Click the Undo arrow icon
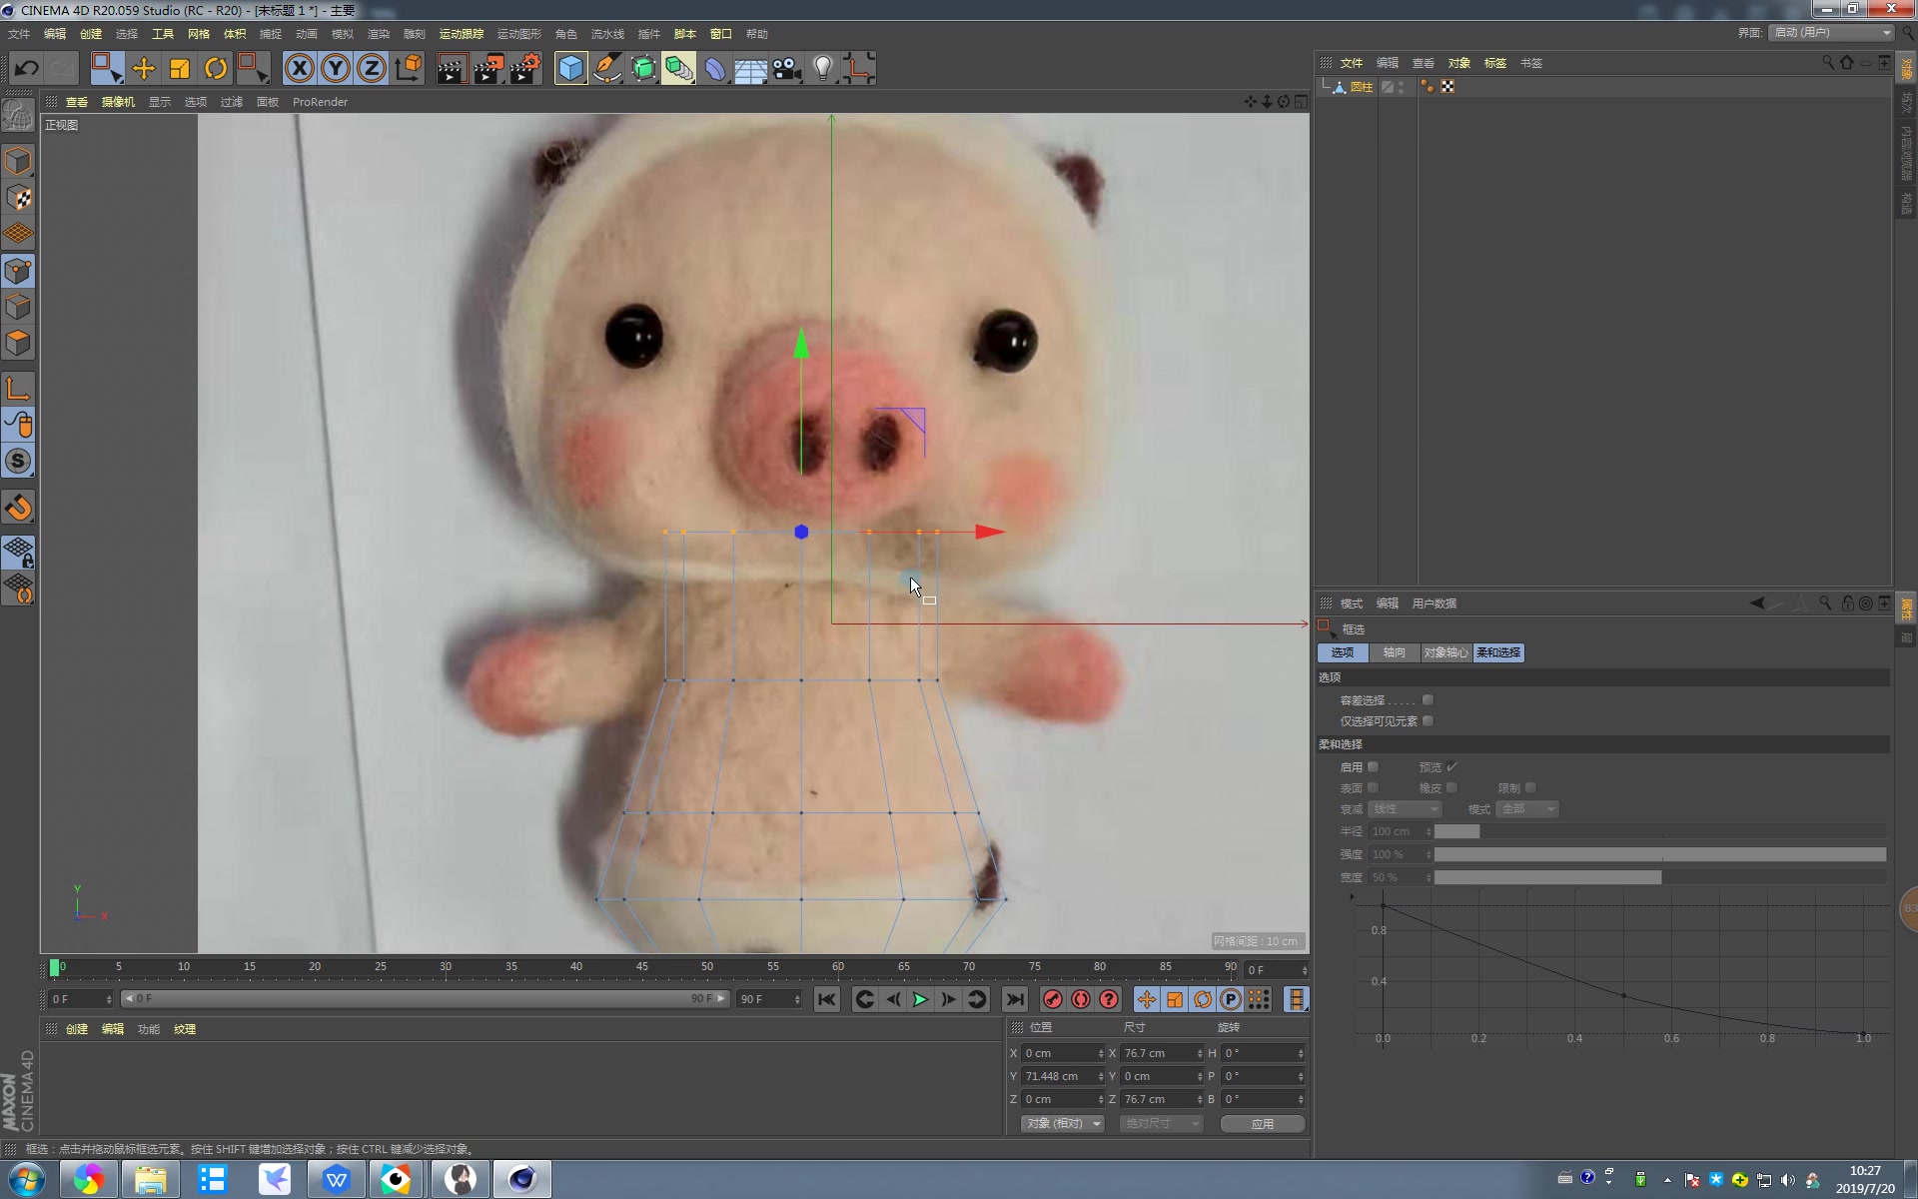Image resolution: width=1918 pixels, height=1199 pixels. point(27,68)
